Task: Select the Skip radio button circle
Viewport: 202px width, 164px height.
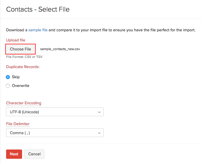Action: pos(8,77)
